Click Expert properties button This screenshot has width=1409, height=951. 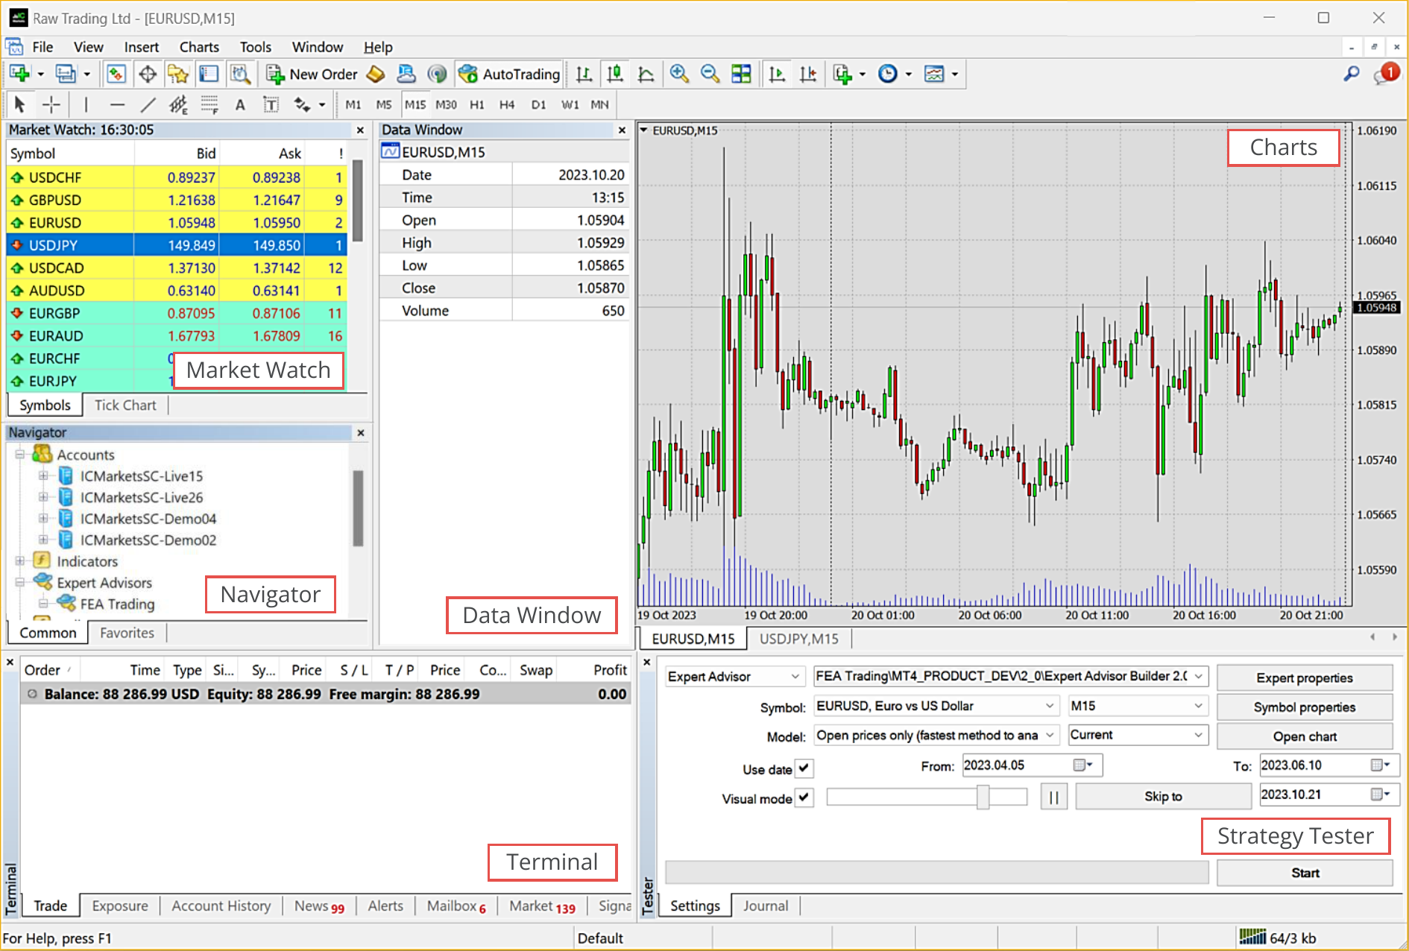click(1304, 677)
